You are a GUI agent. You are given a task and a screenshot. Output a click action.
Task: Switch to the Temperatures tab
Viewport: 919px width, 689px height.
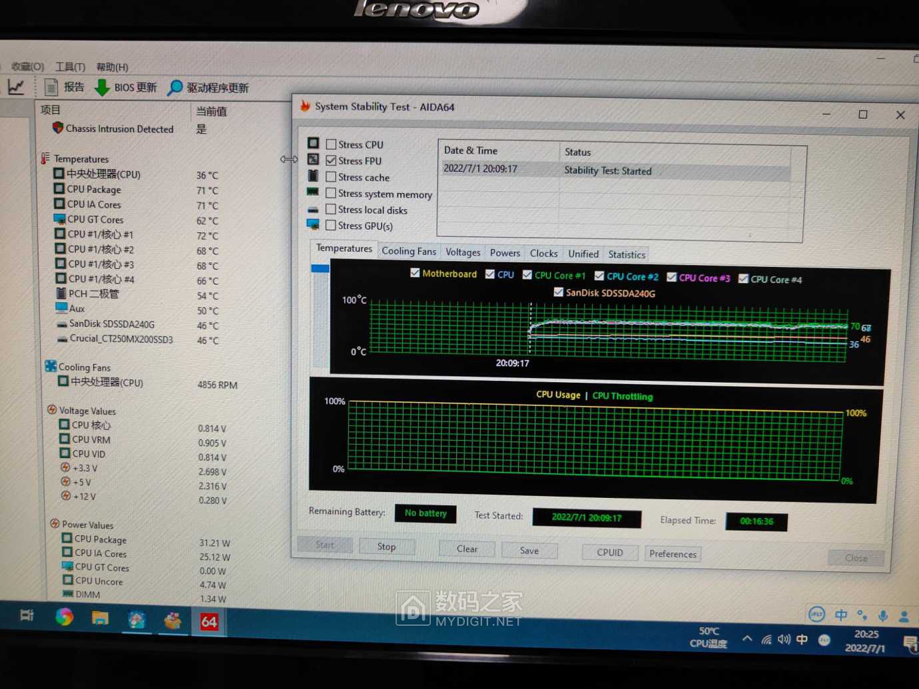pos(344,248)
